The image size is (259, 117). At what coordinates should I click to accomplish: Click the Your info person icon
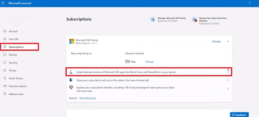pos(5,39)
